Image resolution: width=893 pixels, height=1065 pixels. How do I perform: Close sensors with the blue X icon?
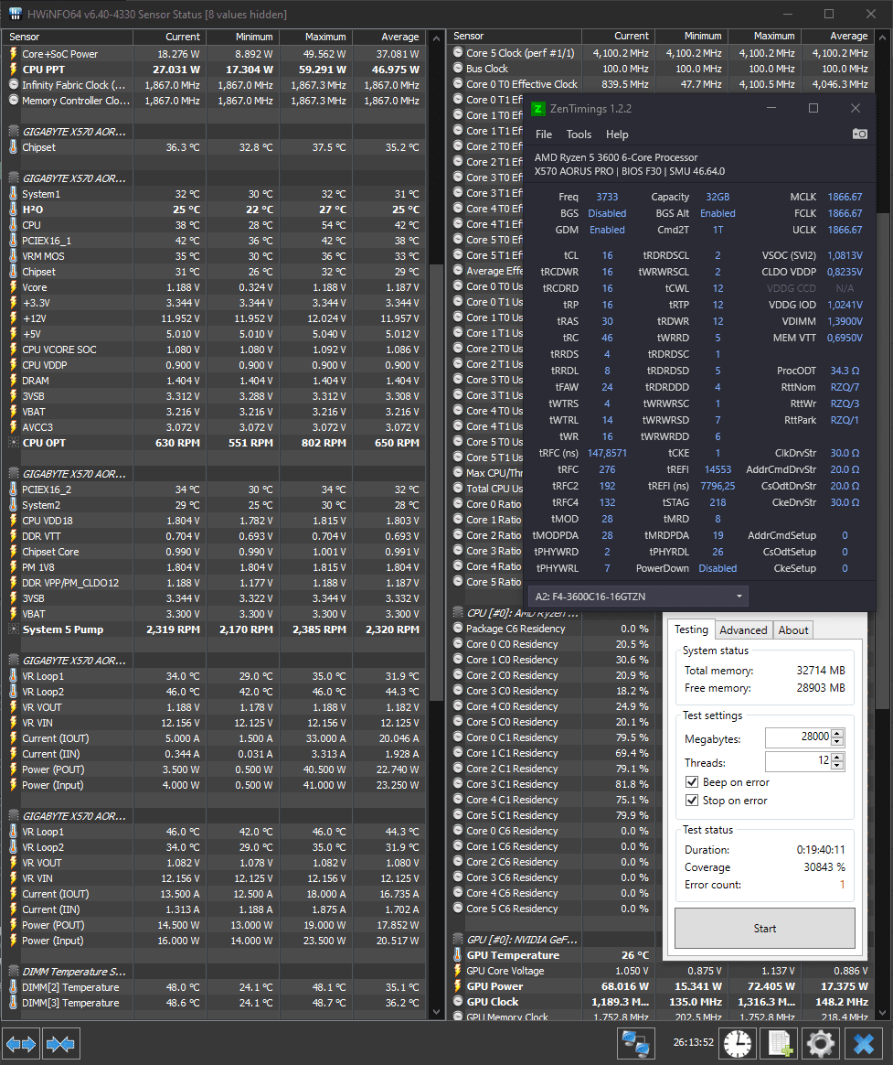863,1043
